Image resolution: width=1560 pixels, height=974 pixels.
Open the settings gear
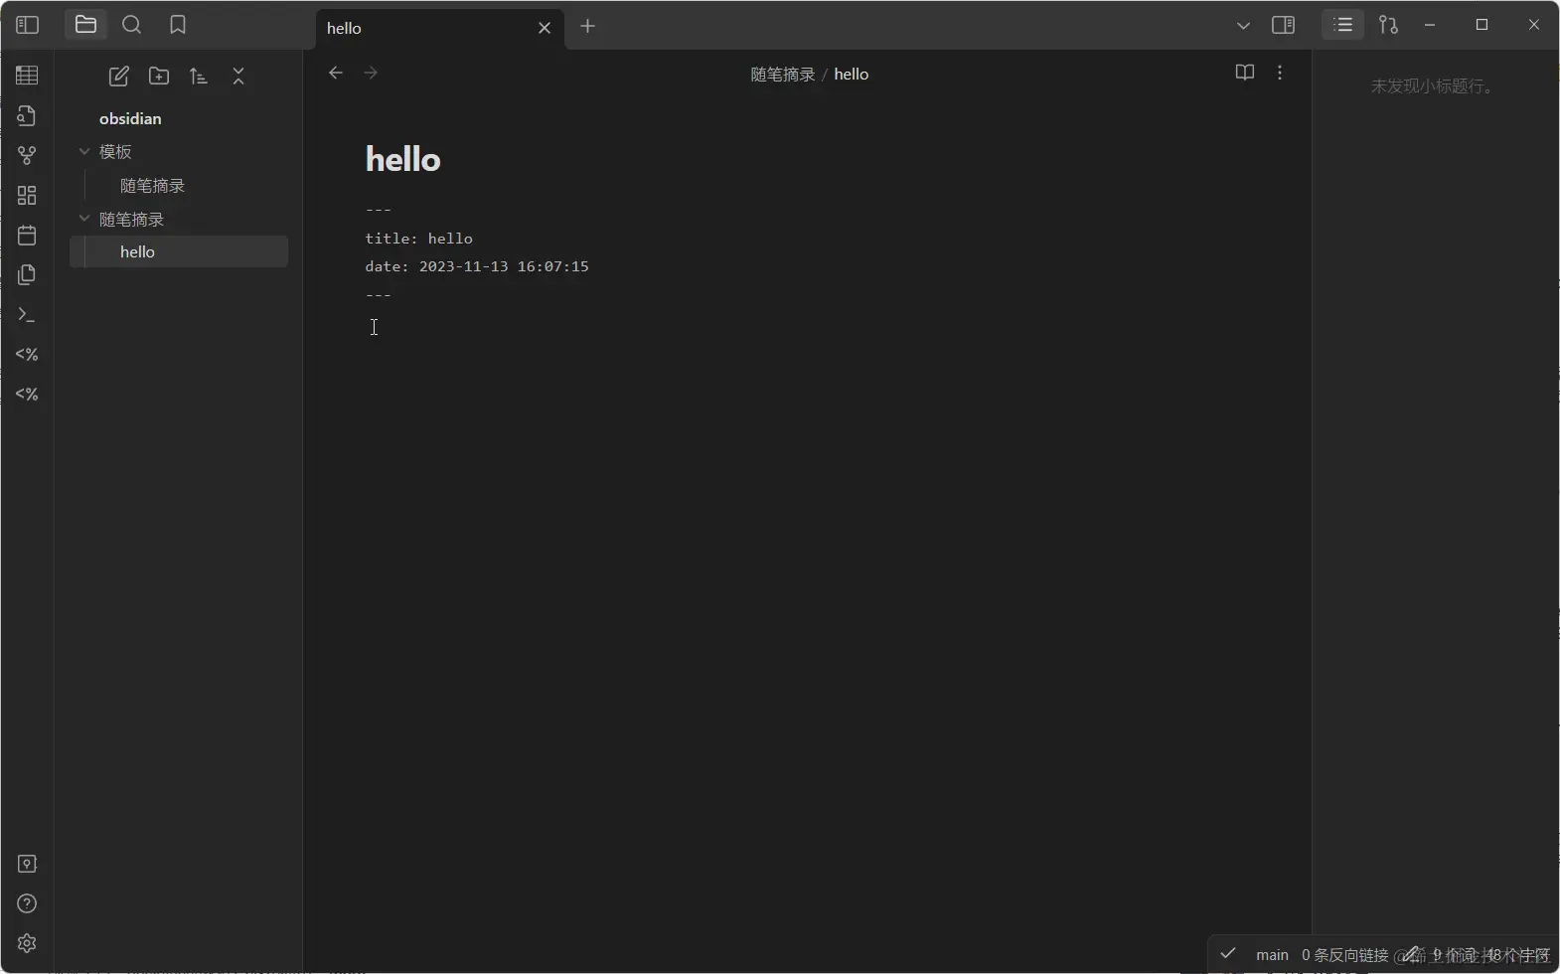click(x=27, y=943)
